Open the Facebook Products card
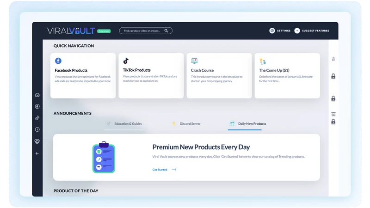Image resolution: width=370 pixels, height=208 pixels. tap(83, 76)
